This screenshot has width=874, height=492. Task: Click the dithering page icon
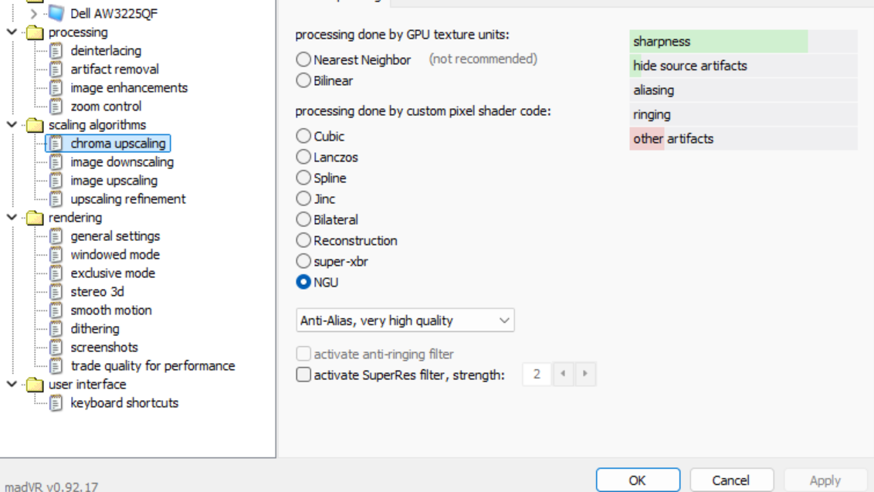56,328
